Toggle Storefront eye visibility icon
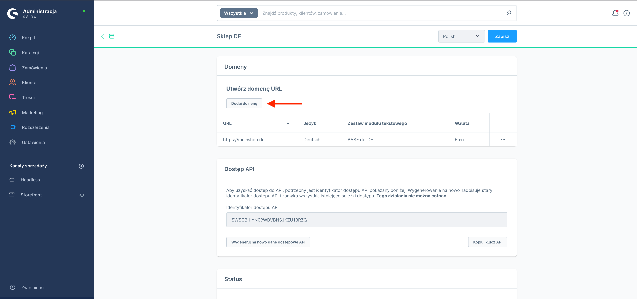637x299 pixels. click(82, 195)
